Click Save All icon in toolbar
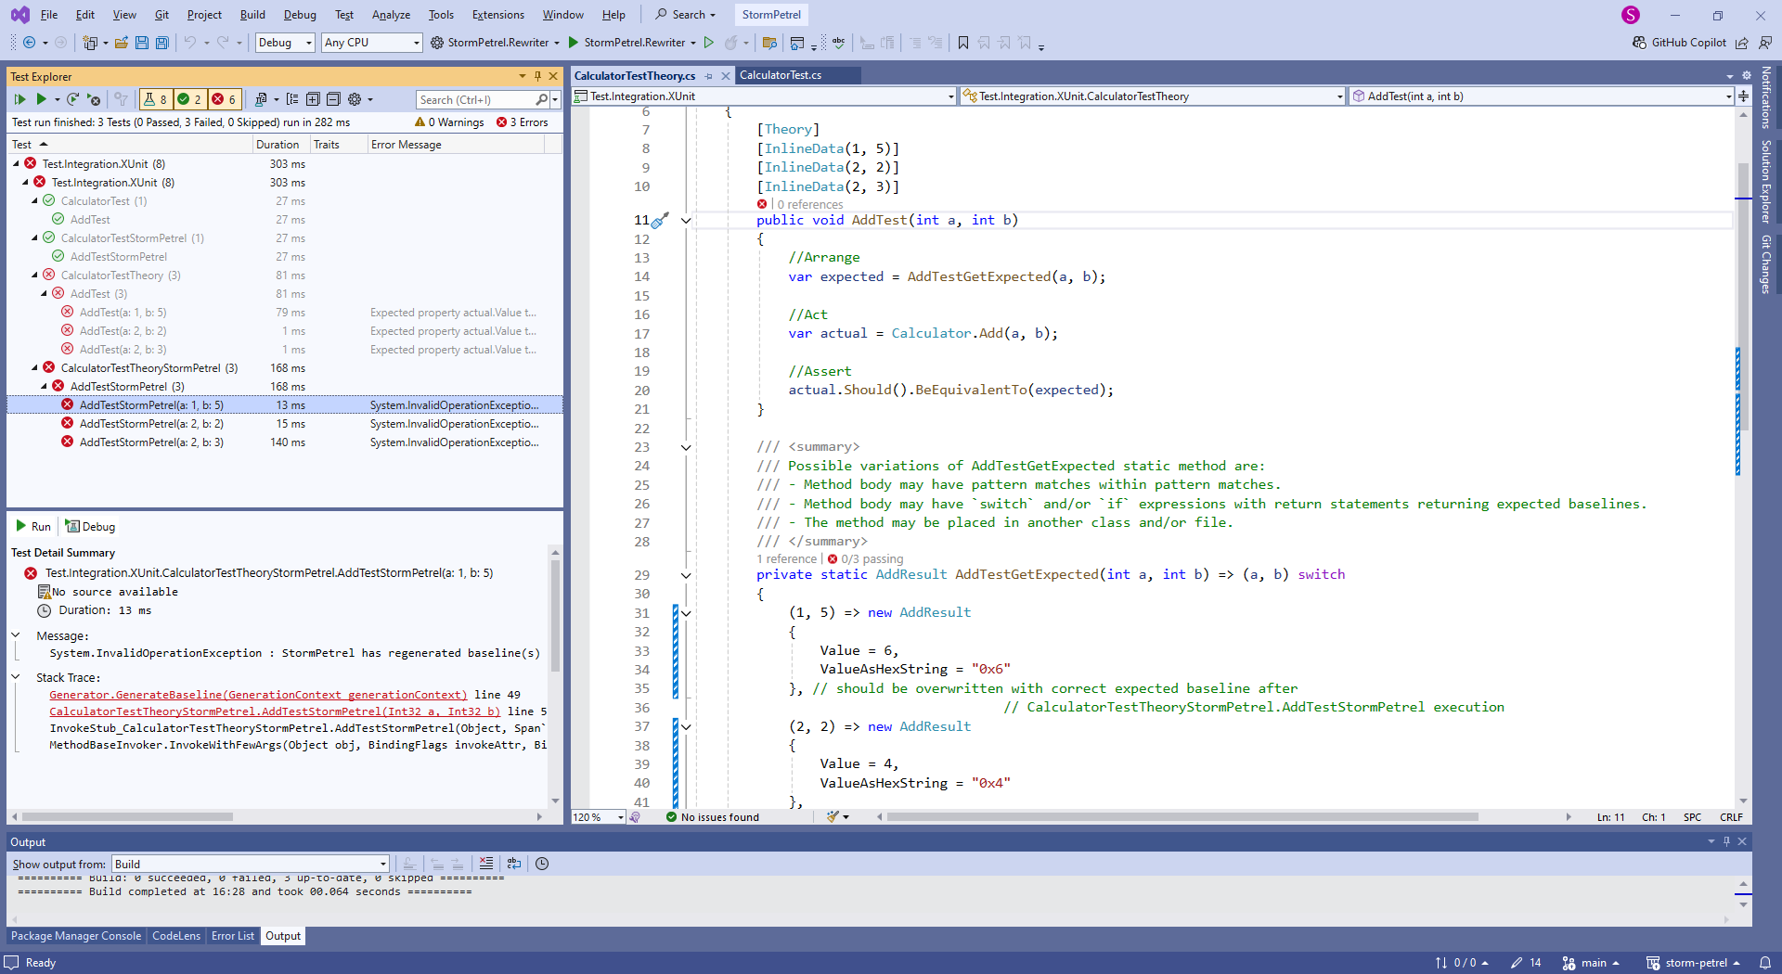Viewport: 1782px width, 974px height. pos(162,43)
